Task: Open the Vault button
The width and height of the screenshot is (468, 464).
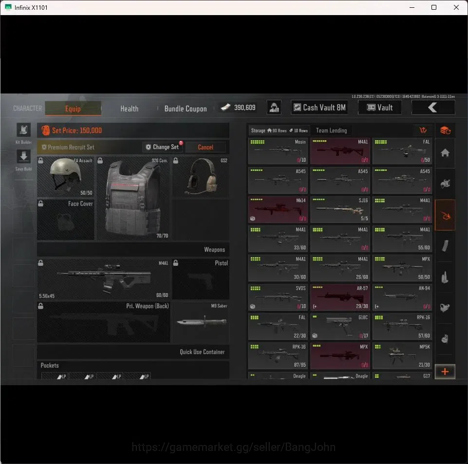Action: pyautogui.click(x=380, y=108)
